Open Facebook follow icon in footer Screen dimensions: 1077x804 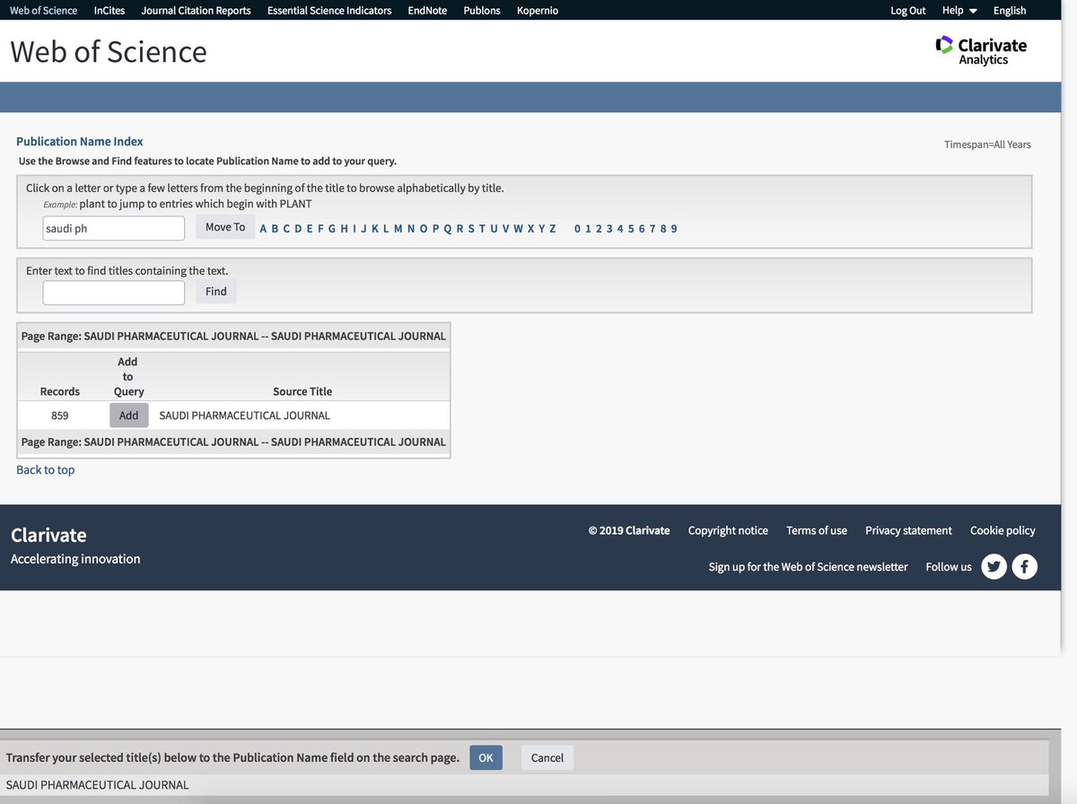click(x=1025, y=567)
